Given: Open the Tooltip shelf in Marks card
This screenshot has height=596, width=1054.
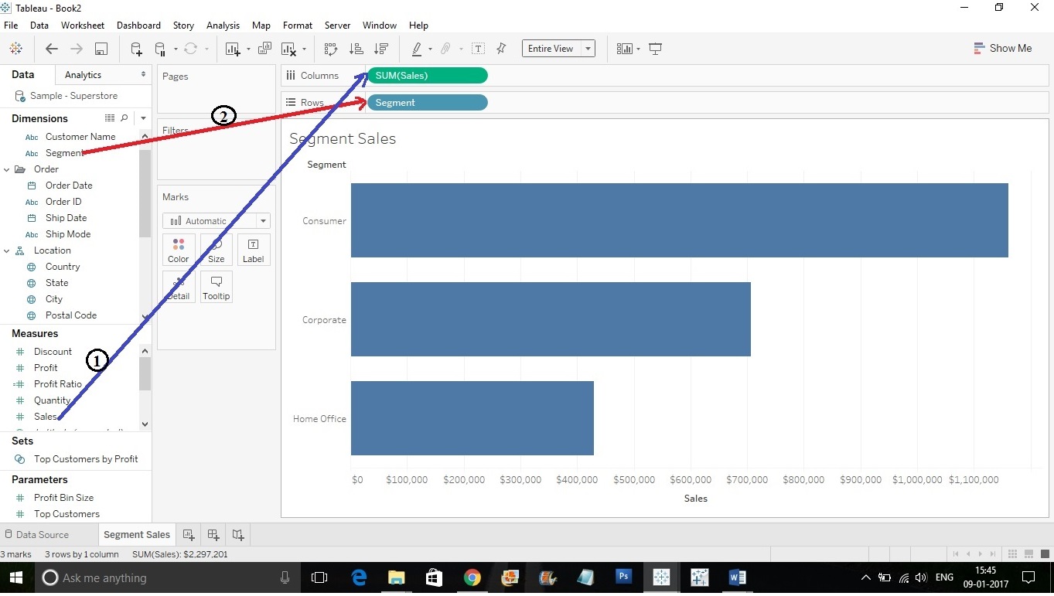Looking at the screenshot, I should (216, 286).
